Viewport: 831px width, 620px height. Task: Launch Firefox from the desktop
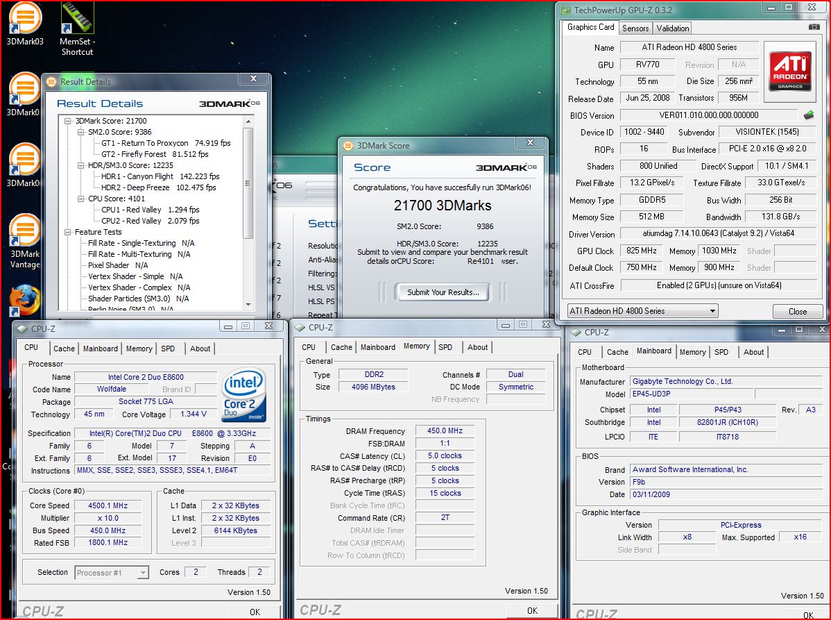coord(25,301)
